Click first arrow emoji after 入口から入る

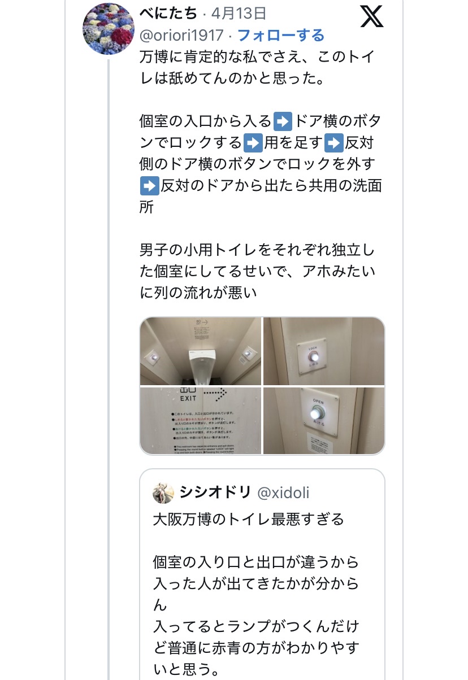click(x=283, y=121)
